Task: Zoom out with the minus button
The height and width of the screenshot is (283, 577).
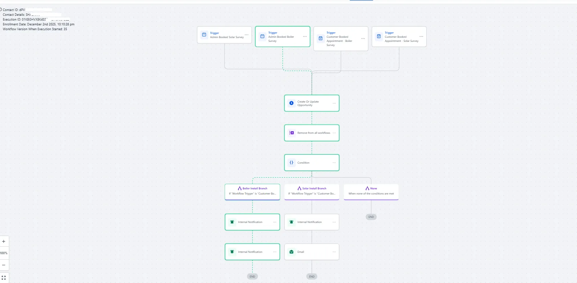Action: [x=4, y=265]
